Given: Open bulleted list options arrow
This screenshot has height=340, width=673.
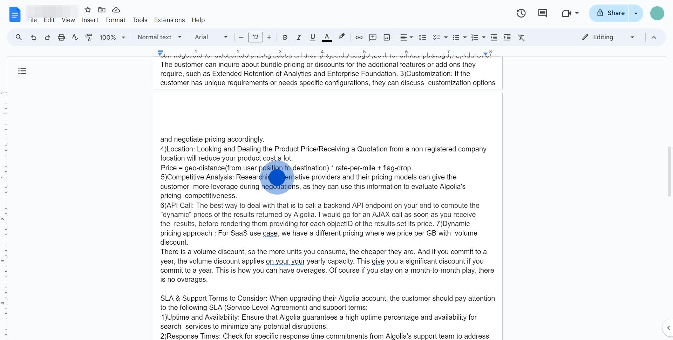Looking at the screenshot, I should pyautogui.click(x=465, y=37).
